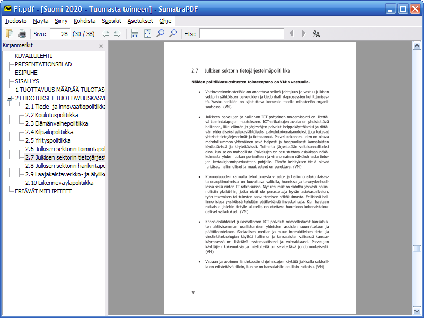Select 2 EHDOTUKSET TUOTTAVUUSKASVU bookmark label
The width and height of the screenshot is (424, 318).
[60, 98]
